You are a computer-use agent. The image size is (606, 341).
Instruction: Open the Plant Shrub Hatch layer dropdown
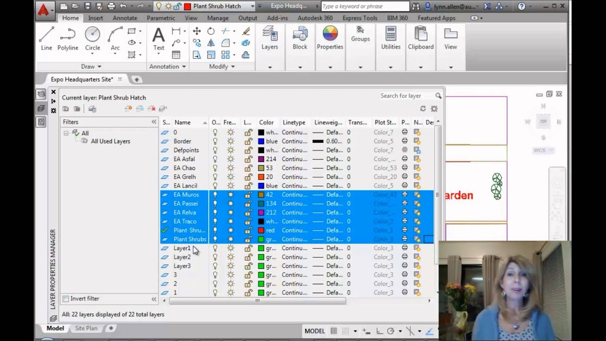point(252,6)
